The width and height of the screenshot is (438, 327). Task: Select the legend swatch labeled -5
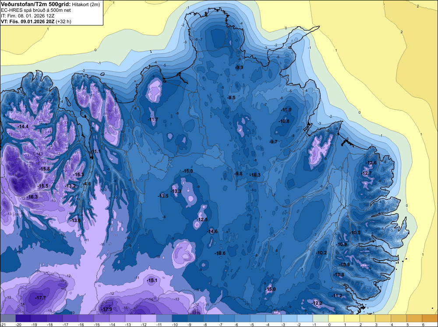pos(258,318)
